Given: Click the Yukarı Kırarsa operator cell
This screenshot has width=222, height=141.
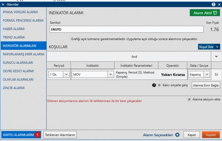Looking at the screenshot, I should [x=173, y=75].
